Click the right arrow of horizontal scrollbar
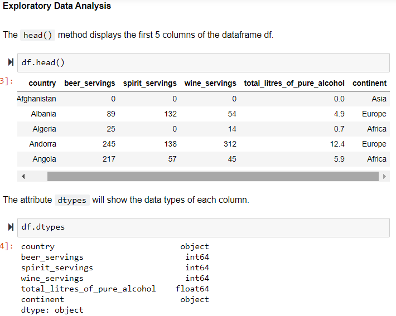 coord(384,176)
